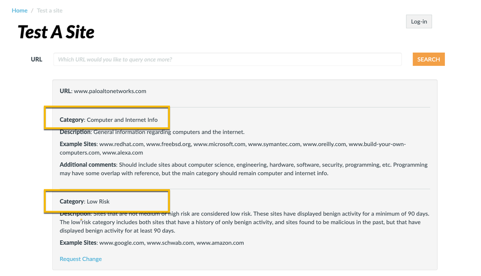Focus the URL query input field
Image resolution: width=481 pixels, height=276 pixels.
[x=227, y=59]
